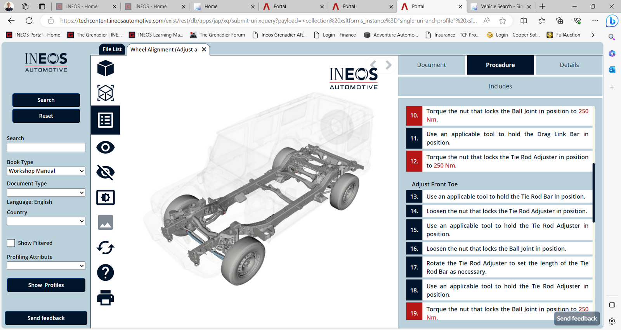
Task: Open the Country dropdown
Action: pyautogui.click(x=46, y=221)
